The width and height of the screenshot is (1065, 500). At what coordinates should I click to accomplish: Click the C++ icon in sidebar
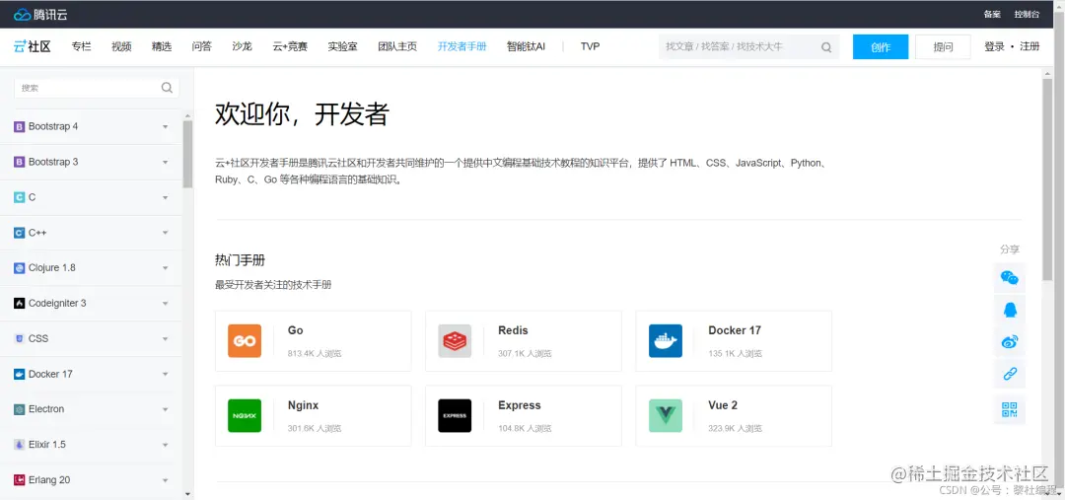pos(19,233)
